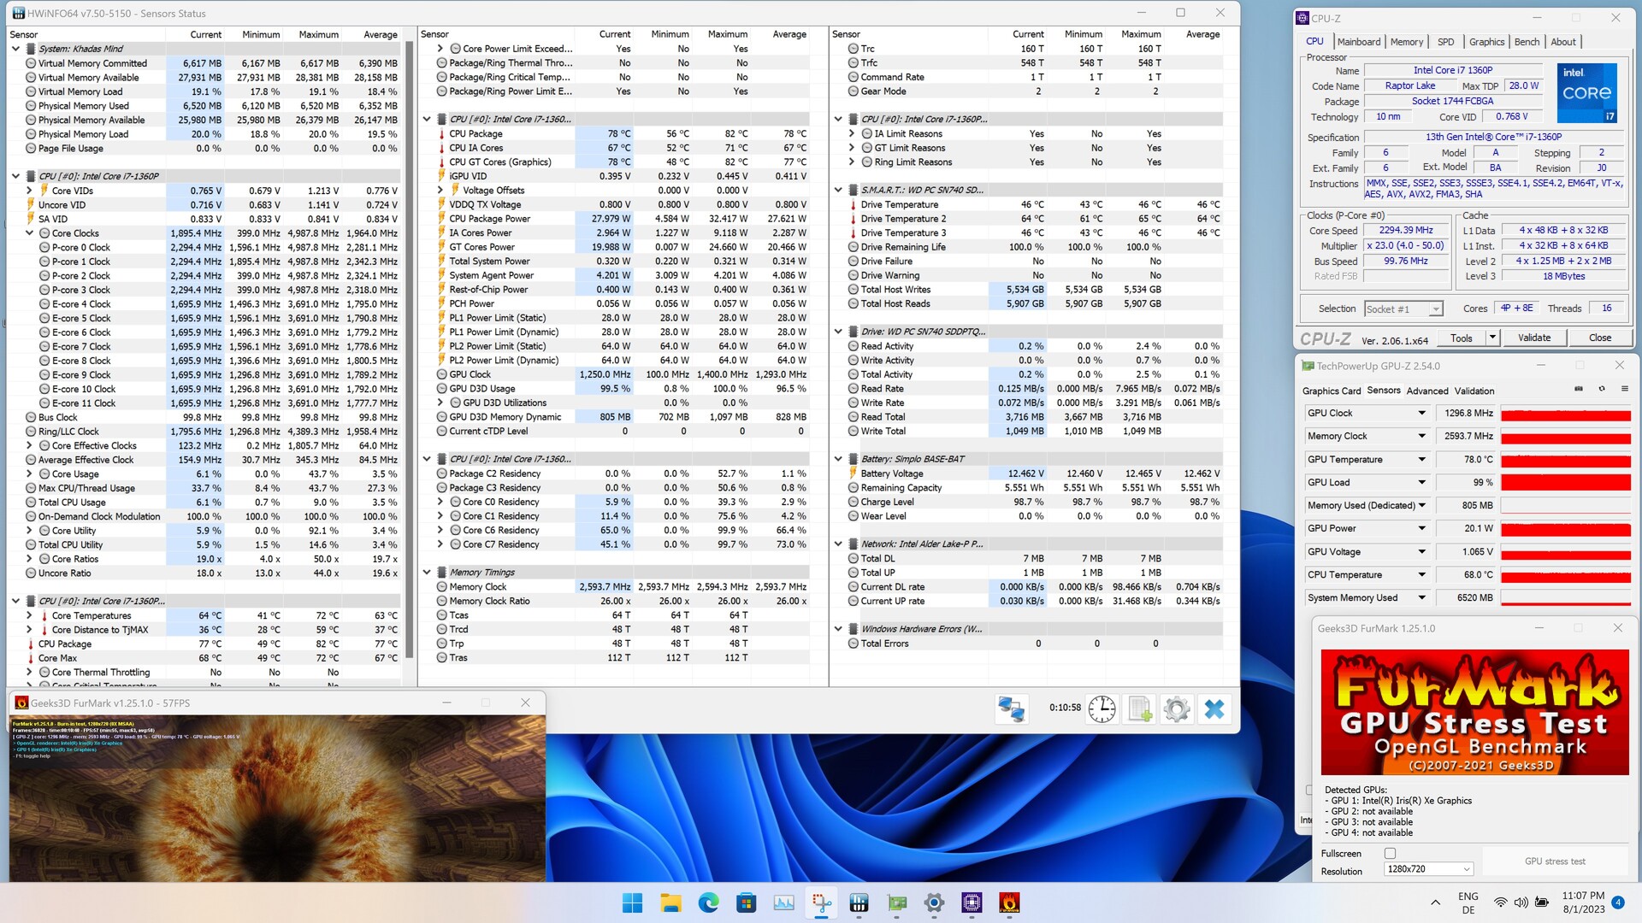Viewport: 1642px width, 923px height.
Task: Open the FurMark Resolution 1280x720 dropdown
Action: [1428, 869]
